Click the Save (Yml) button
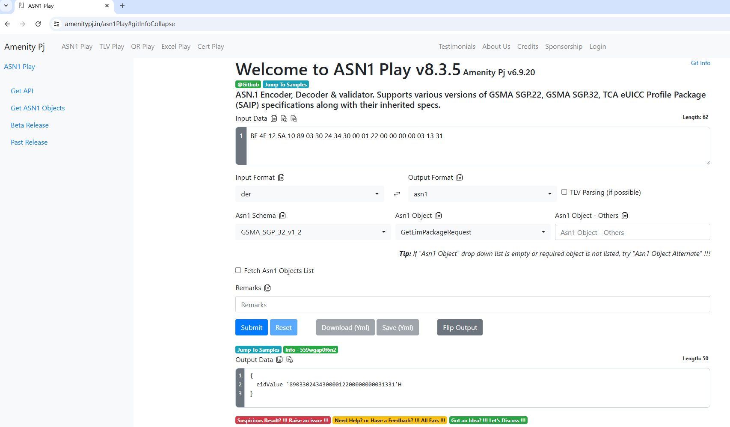This screenshot has width=730, height=427. (x=398, y=327)
